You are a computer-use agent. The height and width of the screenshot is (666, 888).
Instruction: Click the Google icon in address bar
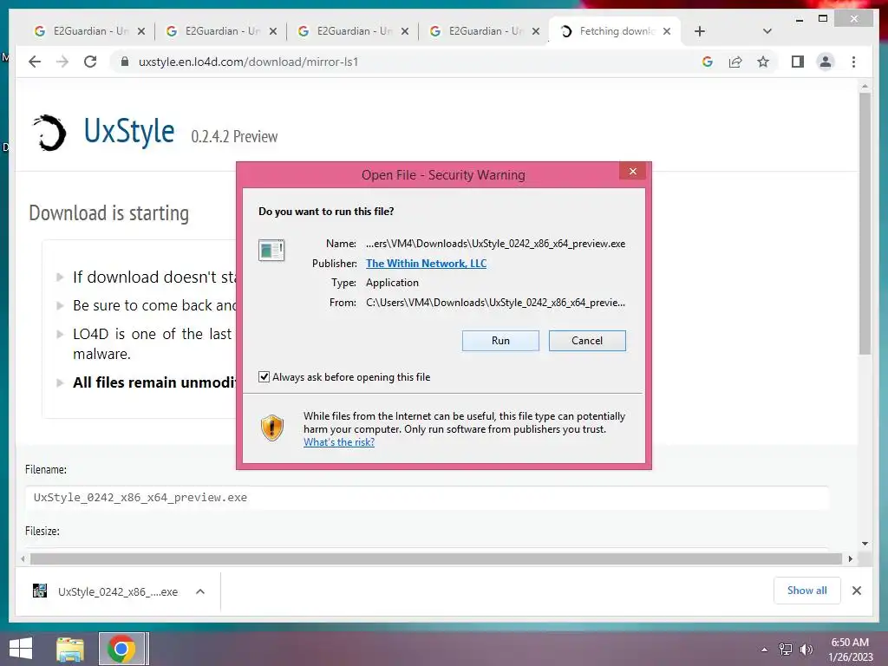[x=708, y=62]
